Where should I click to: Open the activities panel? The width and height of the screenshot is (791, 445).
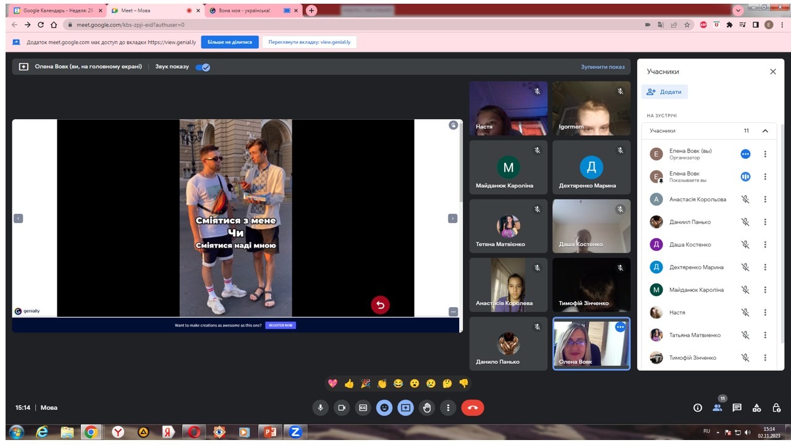pos(756,407)
